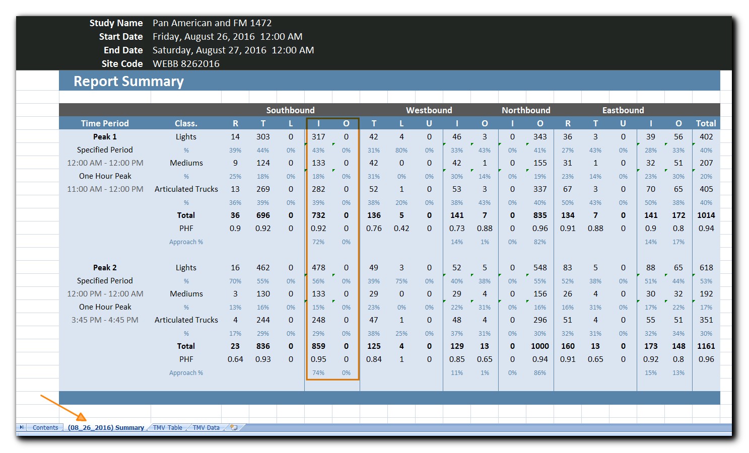The width and height of the screenshot is (749, 453).
Task: Switch to the Contents sheet tab
Action: click(45, 427)
